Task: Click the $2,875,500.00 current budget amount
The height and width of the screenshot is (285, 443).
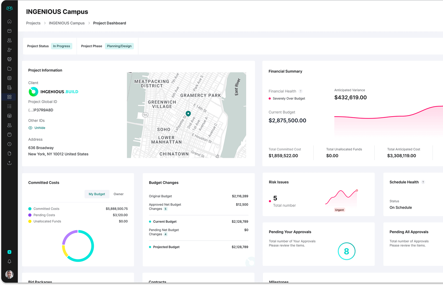Action: pyautogui.click(x=287, y=120)
